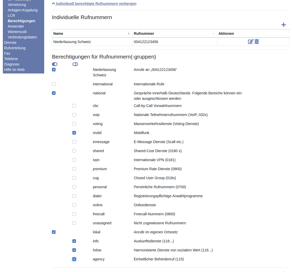Sort the table by Rufnummer column arrows

(x=213, y=34)
